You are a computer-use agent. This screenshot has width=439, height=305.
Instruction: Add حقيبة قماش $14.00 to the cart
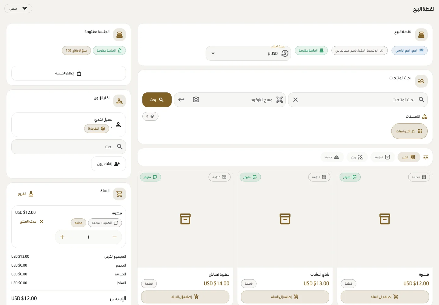[185, 297]
